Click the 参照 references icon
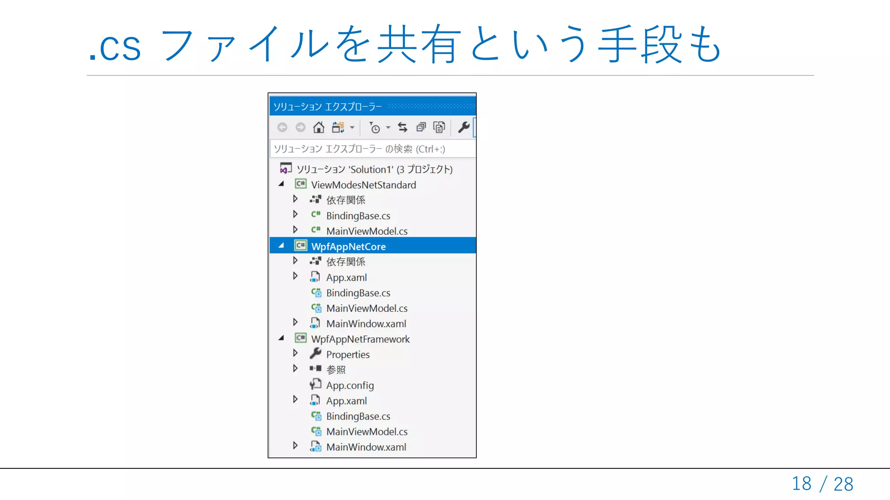Image resolution: width=890 pixels, height=500 pixels. click(x=315, y=369)
